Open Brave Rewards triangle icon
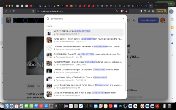The width and height of the screenshot is (176, 110). [126, 11]
